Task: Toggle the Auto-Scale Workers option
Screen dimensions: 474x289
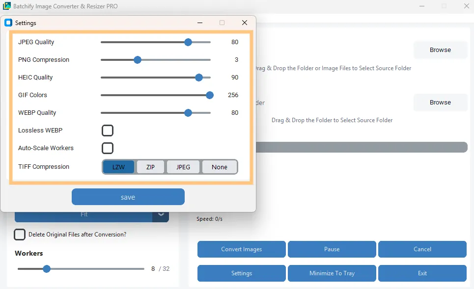Action: pyautogui.click(x=107, y=148)
